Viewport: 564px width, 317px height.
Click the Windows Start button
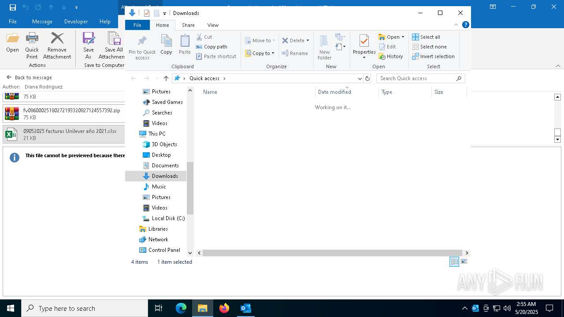pos(11,308)
